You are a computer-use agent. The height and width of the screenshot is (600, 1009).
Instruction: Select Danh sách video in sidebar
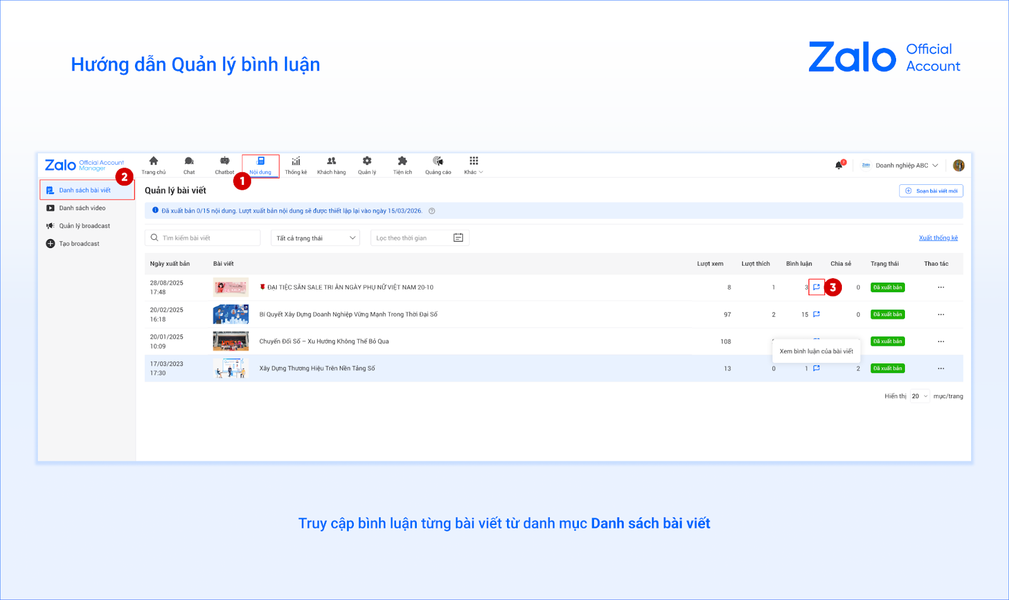pos(82,208)
